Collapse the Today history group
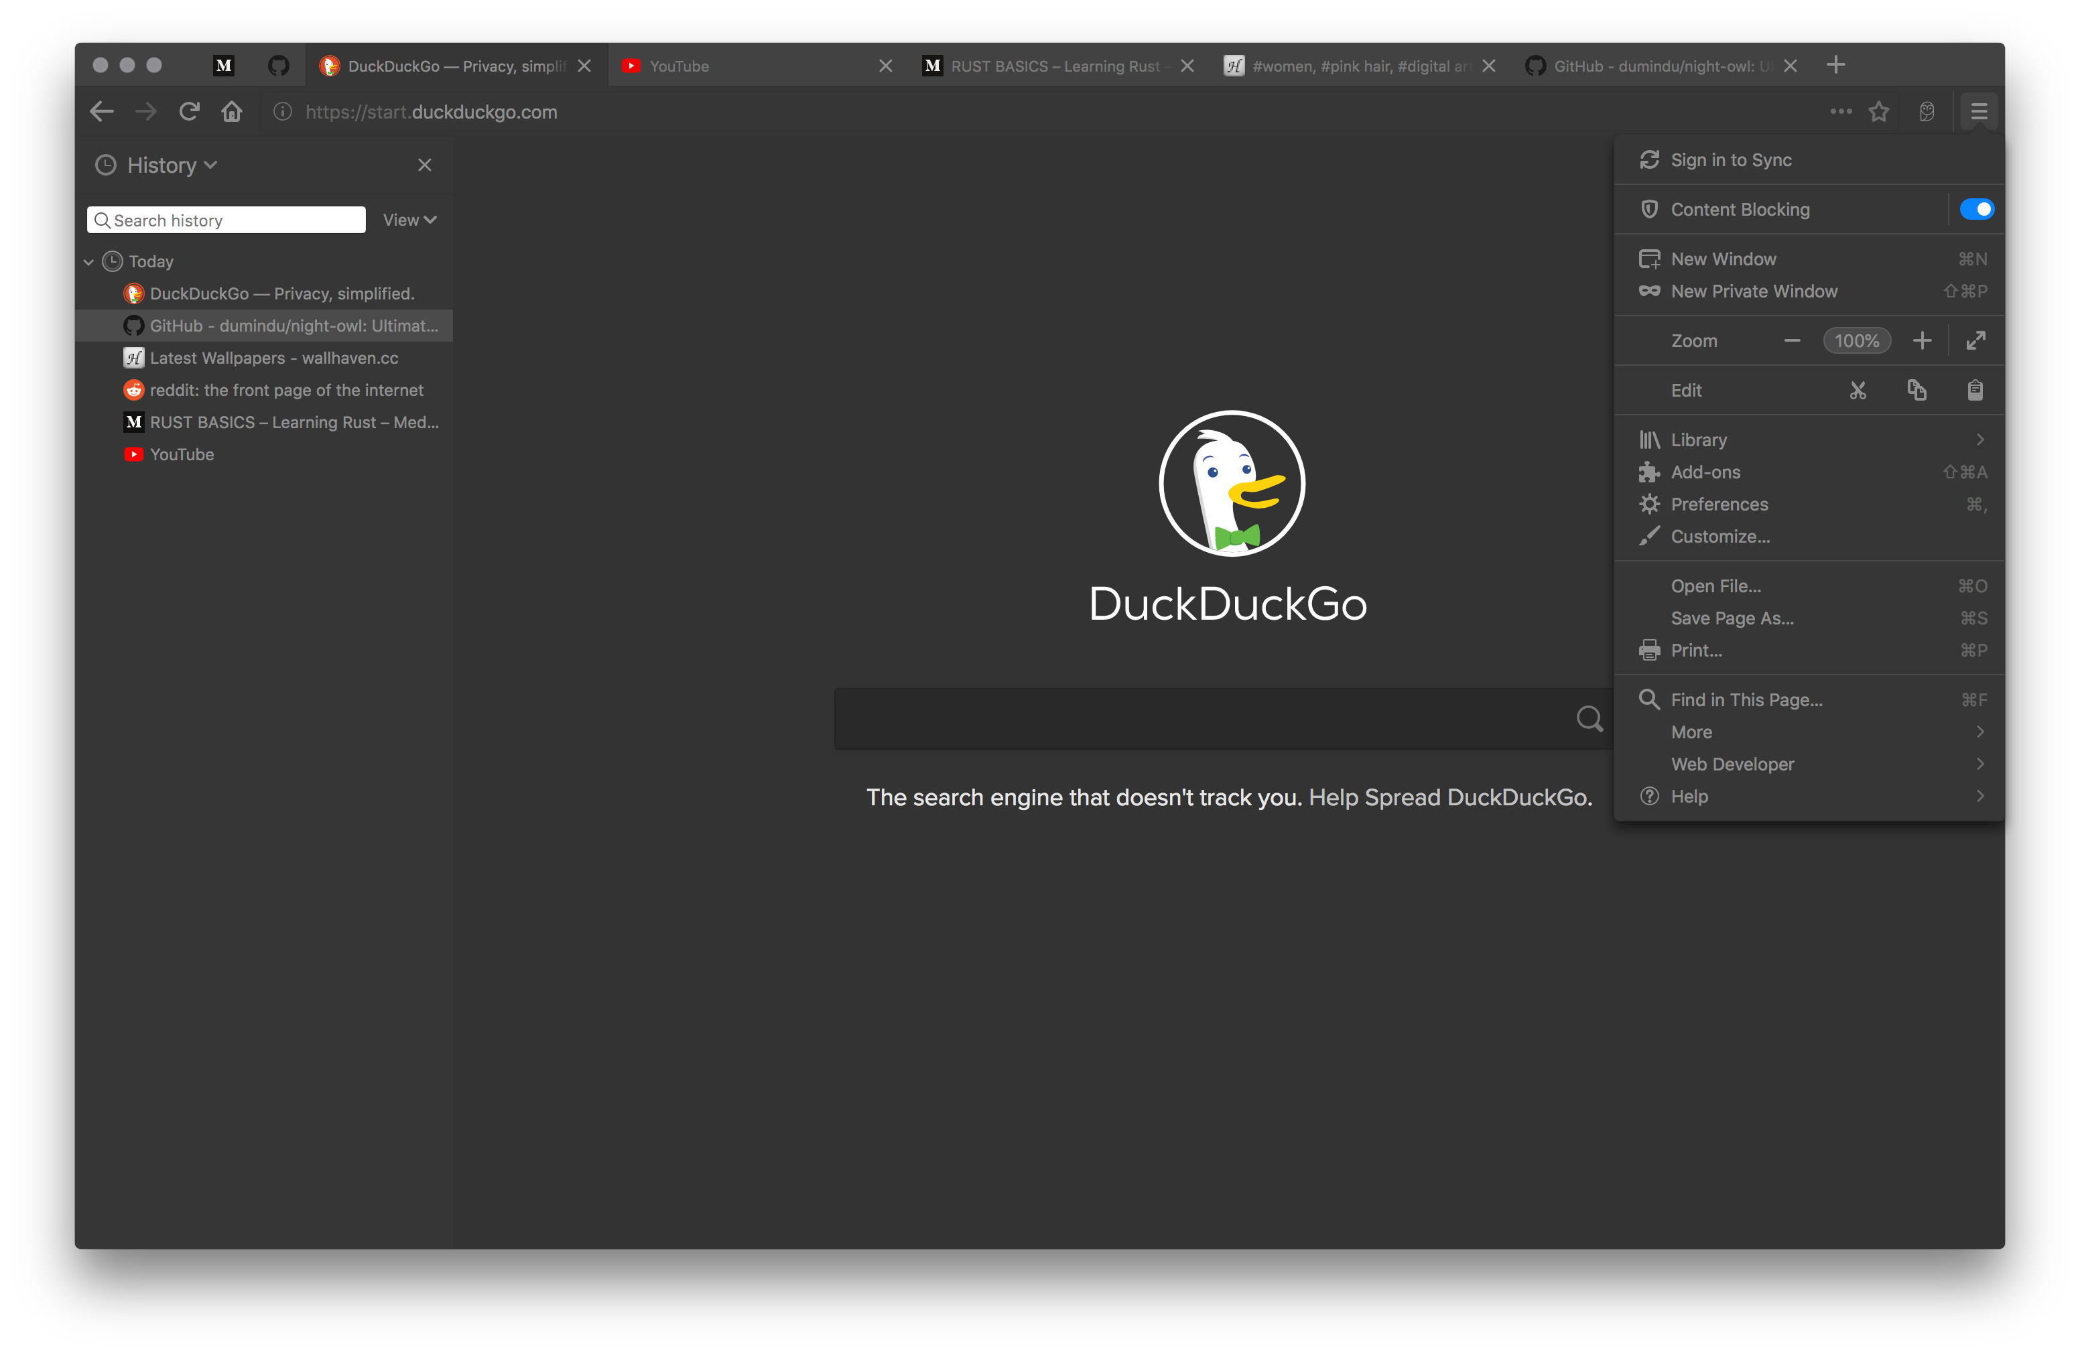2080x1356 pixels. click(x=88, y=262)
